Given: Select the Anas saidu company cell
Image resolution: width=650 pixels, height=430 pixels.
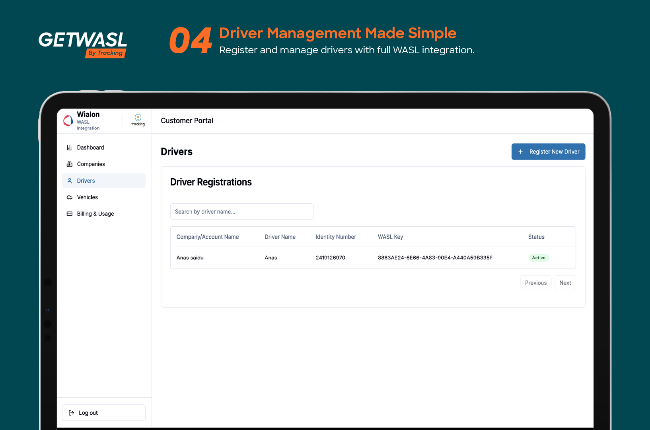Looking at the screenshot, I should (190, 258).
